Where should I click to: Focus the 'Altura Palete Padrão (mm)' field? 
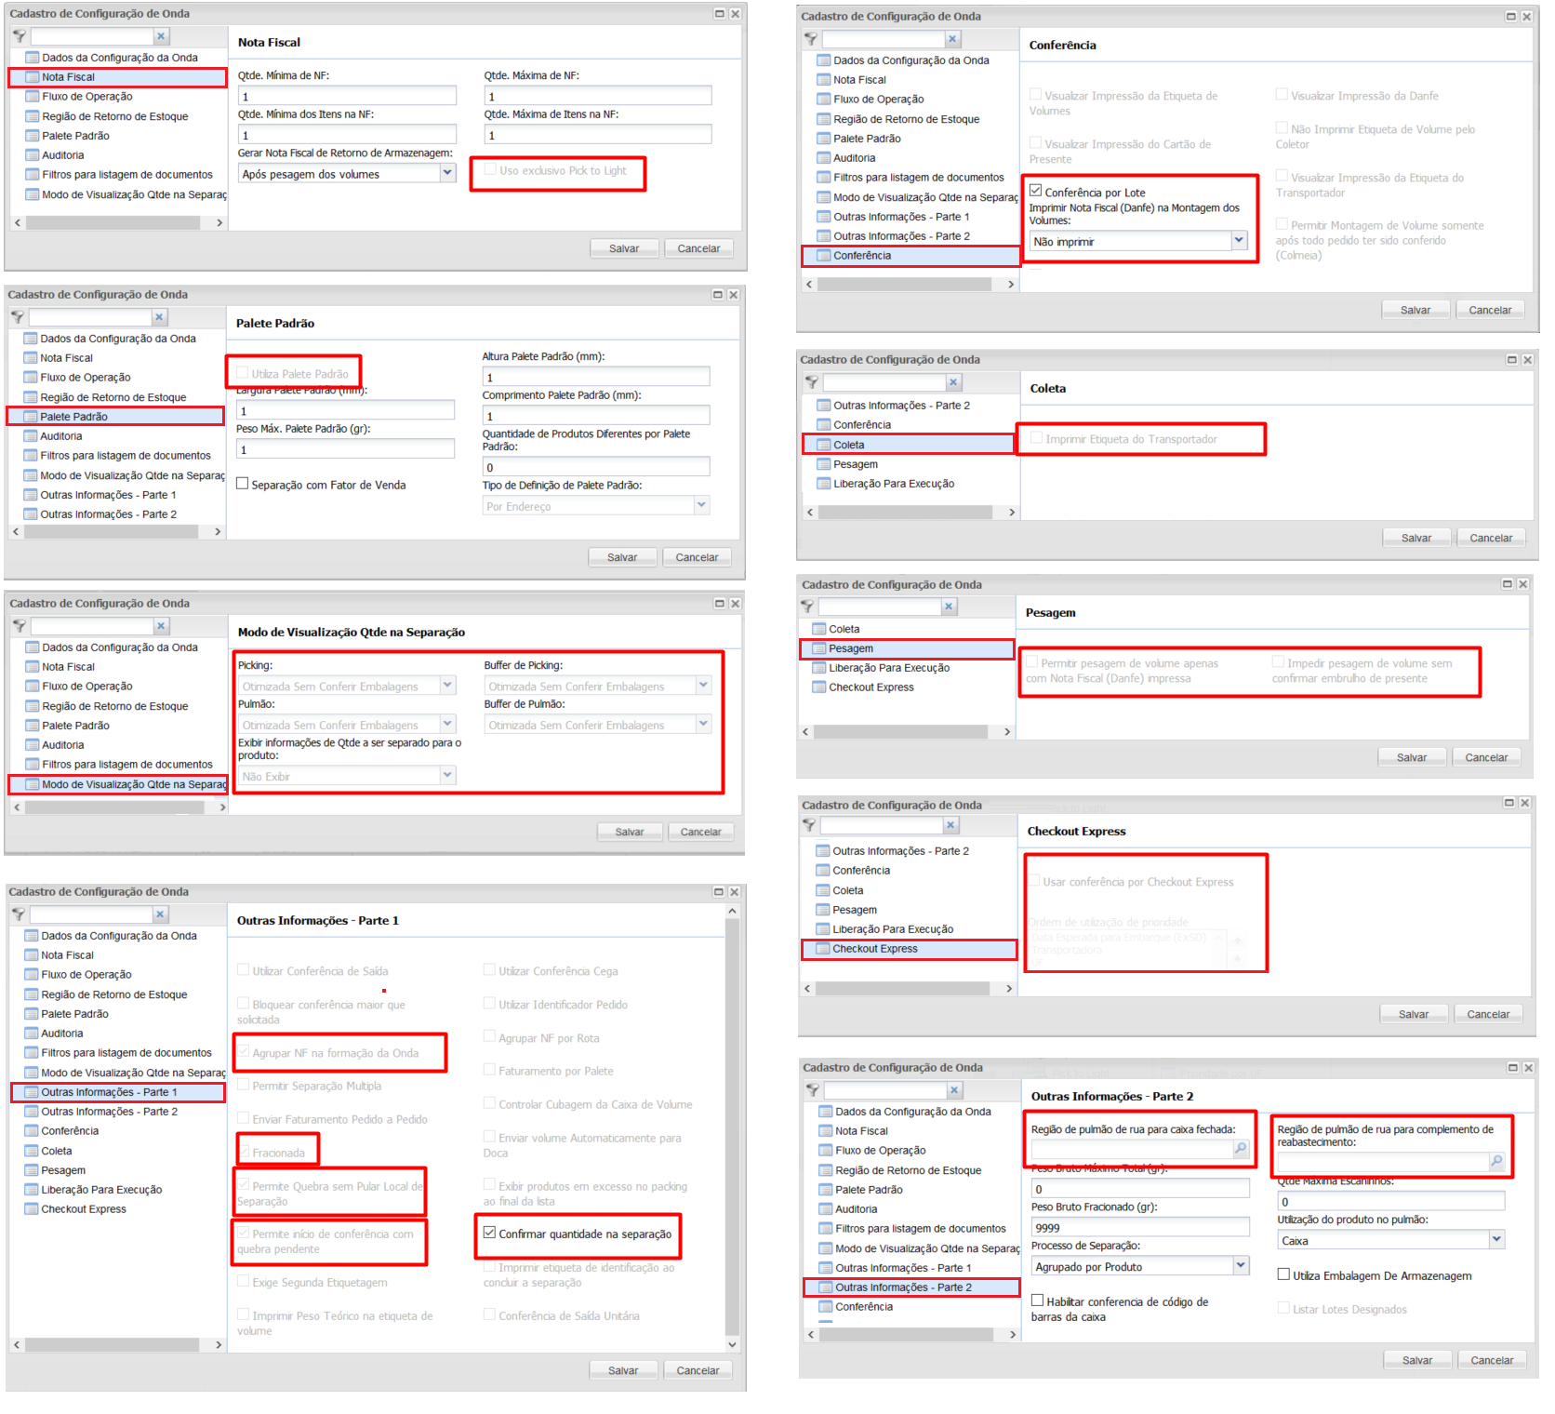click(x=596, y=377)
